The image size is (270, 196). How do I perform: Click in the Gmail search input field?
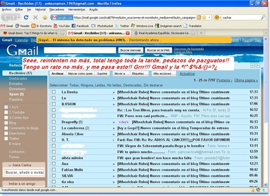click(80, 50)
